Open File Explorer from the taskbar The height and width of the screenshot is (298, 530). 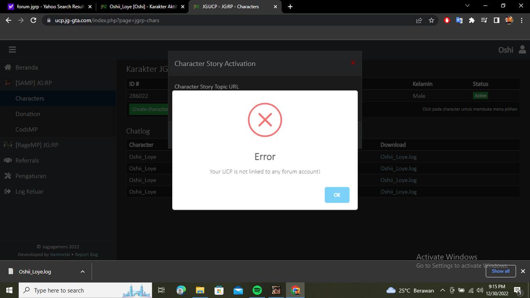(200, 290)
